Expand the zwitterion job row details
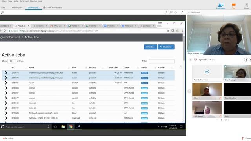Viewport: 251px width, 141px height. click(6, 118)
